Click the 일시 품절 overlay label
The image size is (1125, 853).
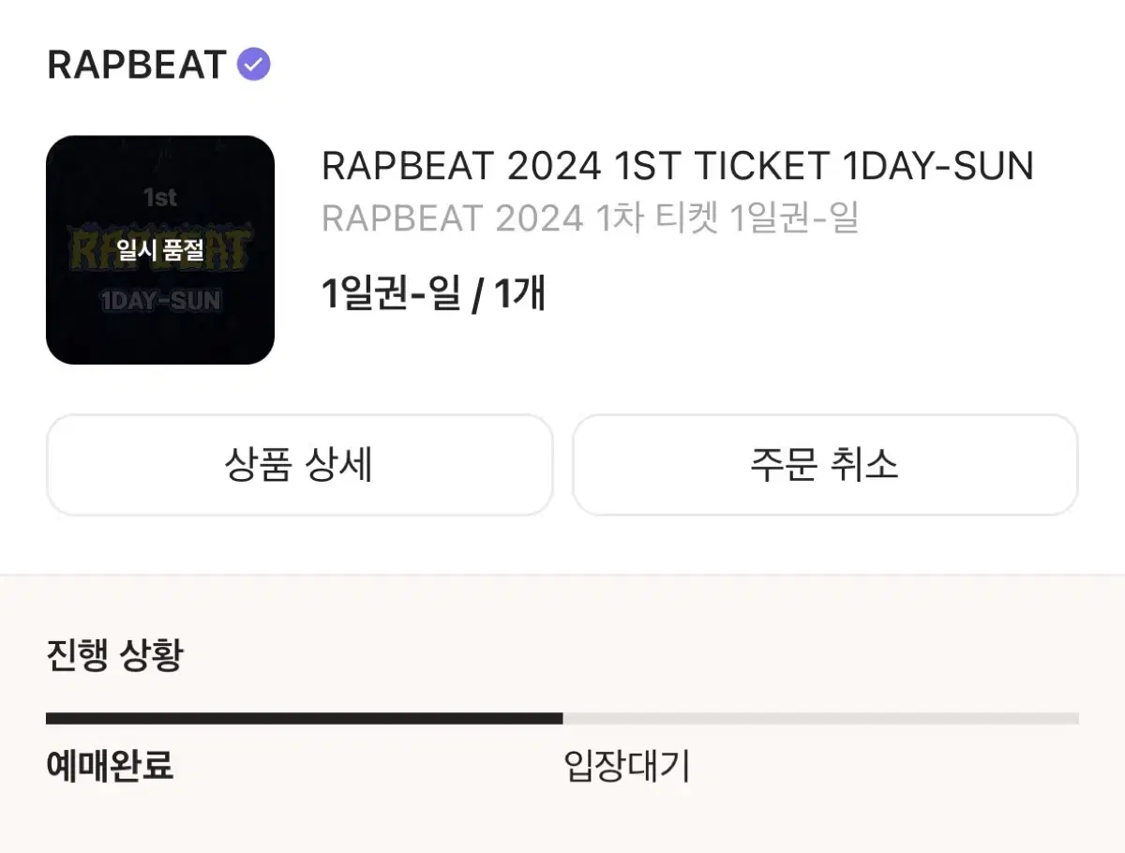160,249
